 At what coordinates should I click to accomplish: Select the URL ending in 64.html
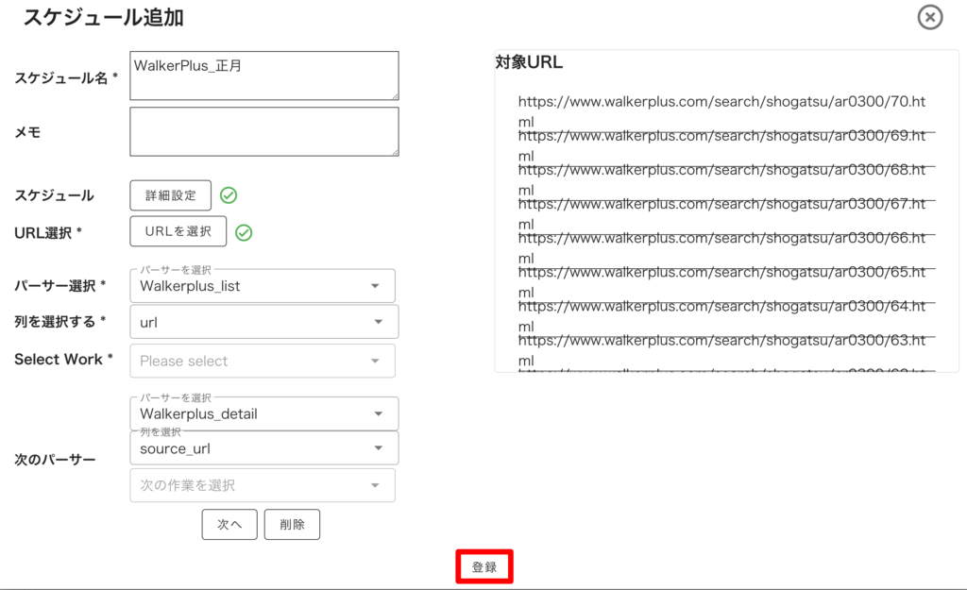tap(722, 312)
